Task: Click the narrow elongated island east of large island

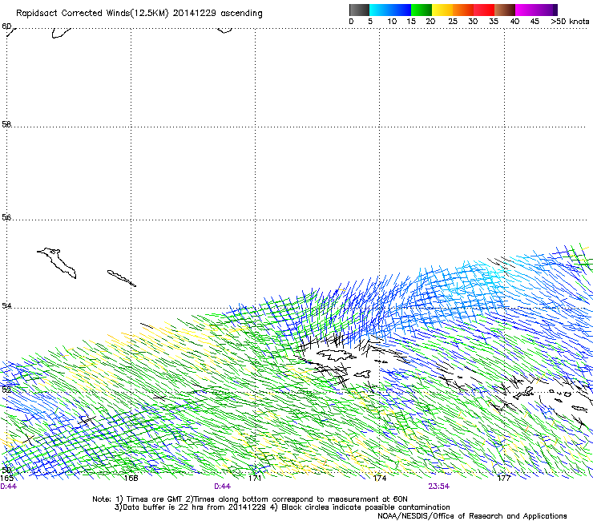Action: (121, 278)
